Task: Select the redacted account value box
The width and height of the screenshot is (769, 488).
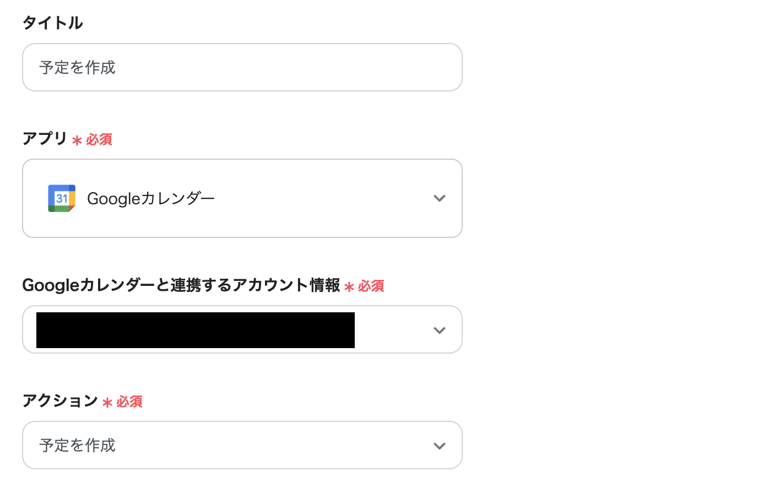Action: tap(196, 330)
